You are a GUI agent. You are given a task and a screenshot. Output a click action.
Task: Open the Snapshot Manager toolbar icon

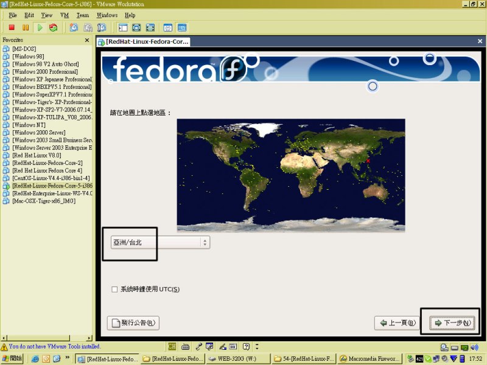click(x=102, y=27)
